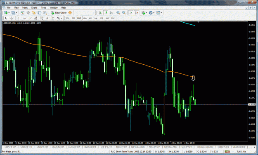Viewport: 258px width, 155px height.
Task: Switch to GBPCHF,H4 chart tab
Action: (x=10, y=147)
